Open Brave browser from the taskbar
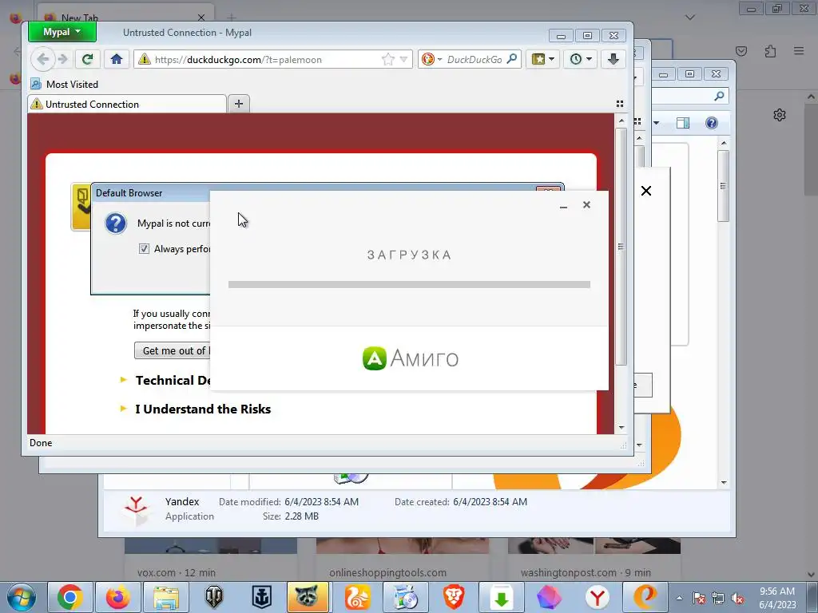 (454, 597)
